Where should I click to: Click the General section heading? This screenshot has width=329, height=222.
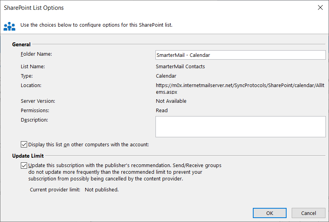click(21, 44)
